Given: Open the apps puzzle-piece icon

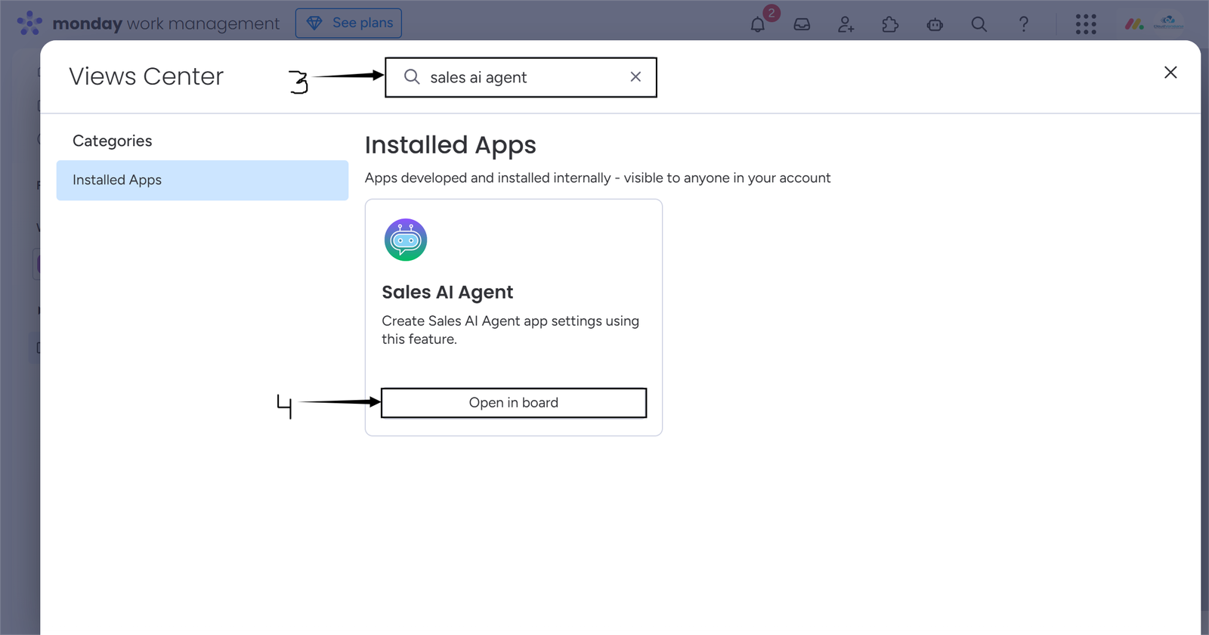Looking at the screenshot, I should tap(890, 24).
